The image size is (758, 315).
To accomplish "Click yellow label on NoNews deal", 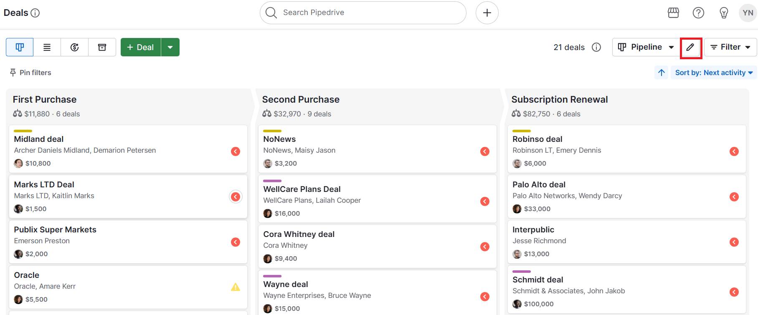I will click(x=272, y=131).
